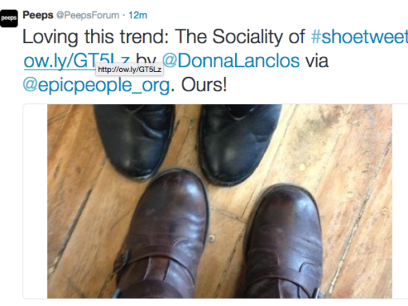Open the #shoetweet hashtag
Image resolution: width=408 pixels, height=306 pixels.
[x=359, y=36]
